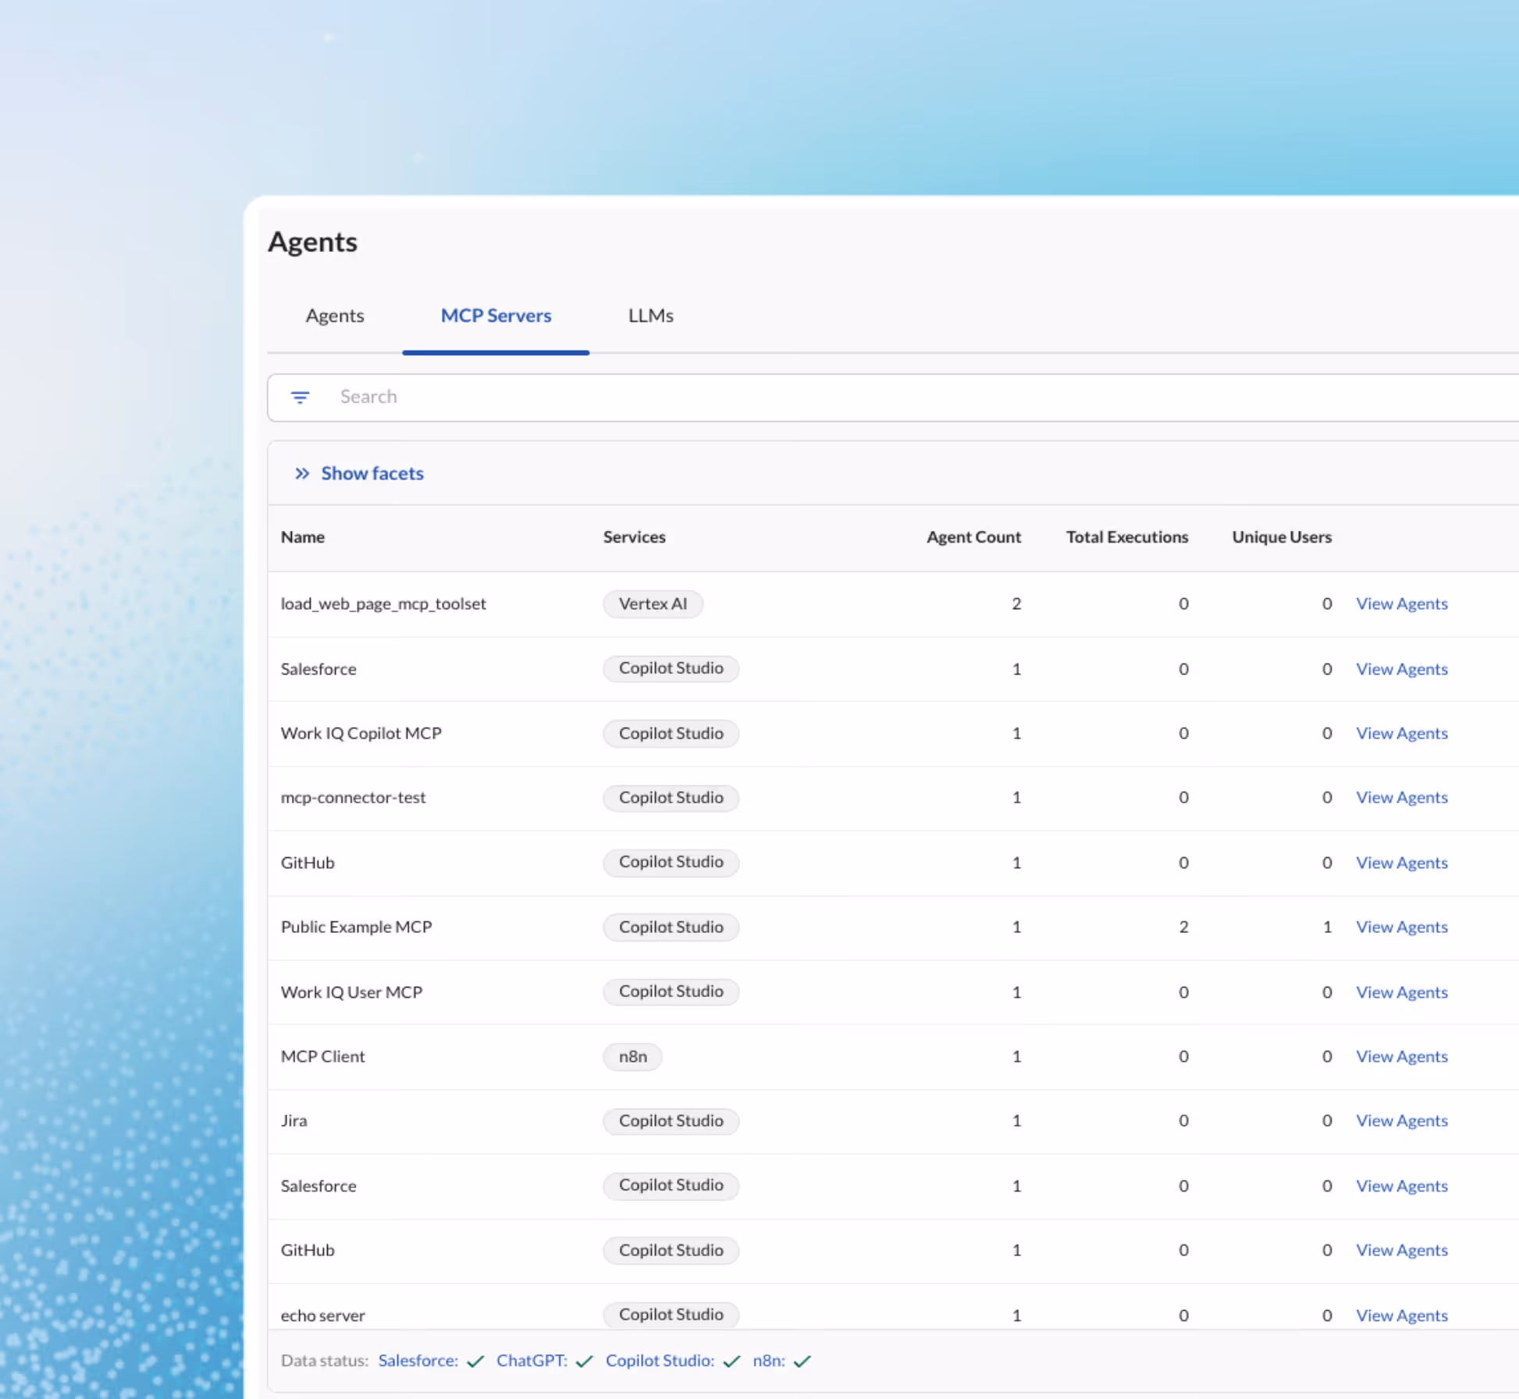Click the Total Executions column header
Viewport: 1519px width, 1399px height.
pos(1127,537)
